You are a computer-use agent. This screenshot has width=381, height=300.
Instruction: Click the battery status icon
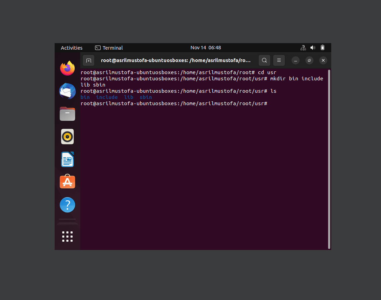tap(323, 48)
